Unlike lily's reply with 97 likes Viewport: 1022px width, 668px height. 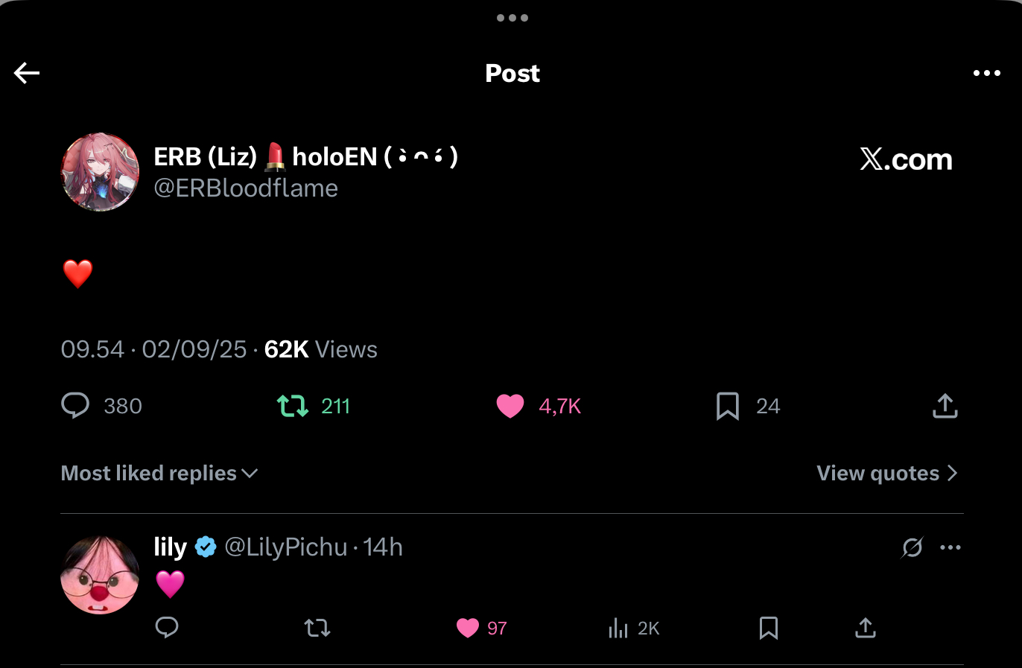click(x=468, y=628)
